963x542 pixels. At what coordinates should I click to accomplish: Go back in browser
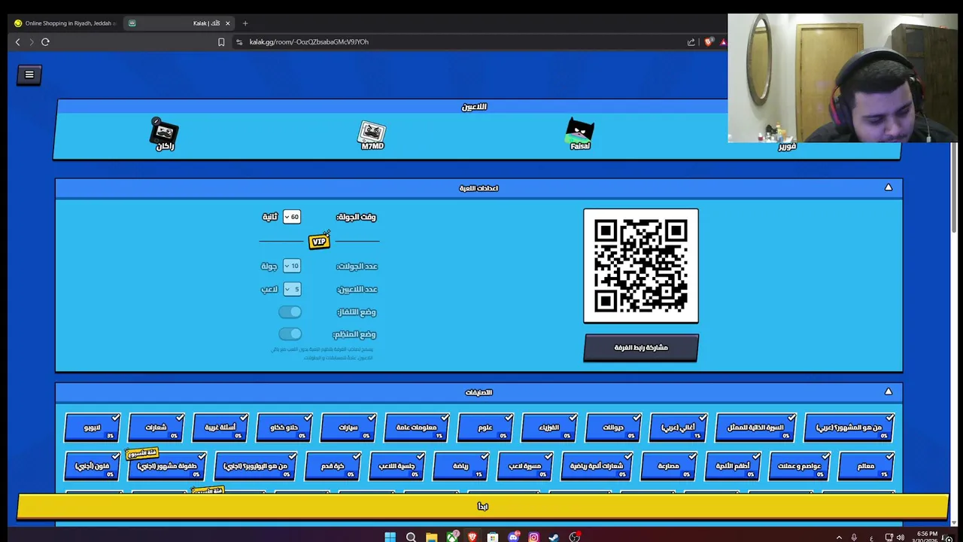[18, 42]
